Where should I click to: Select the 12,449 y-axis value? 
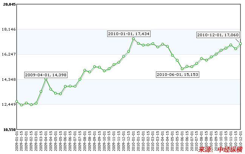pyautogui.click(x=8, y=104)
